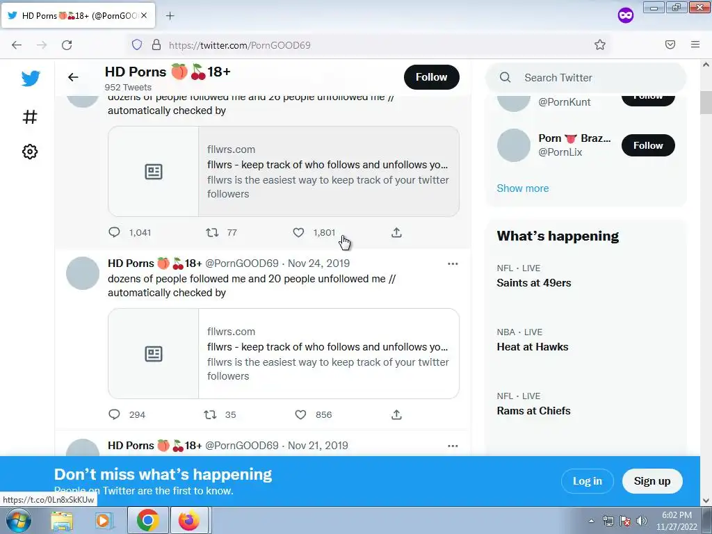Screen dimensions: 712x534
Task: Open tracking protection shield icon
Action: click(137, 44)
